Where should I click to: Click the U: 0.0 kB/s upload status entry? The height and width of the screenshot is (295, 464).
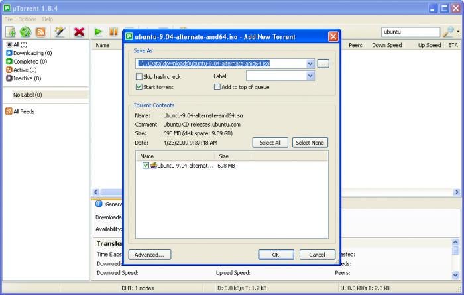pos(365,288)
